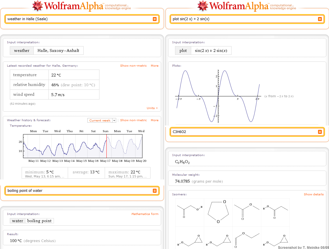Click the 'plot' interpretation cell
Screen dimensions: 329x249
(x=183, y=50)
